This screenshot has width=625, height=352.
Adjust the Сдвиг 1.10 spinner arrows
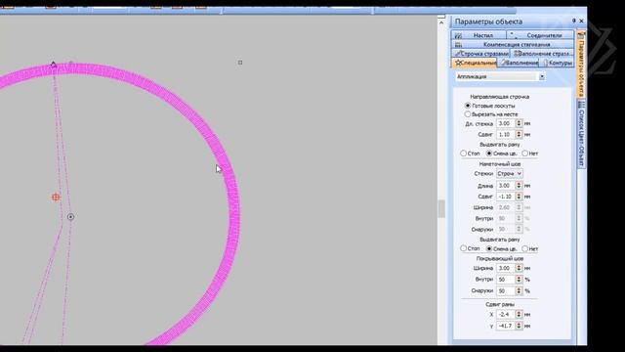(519, 135)
